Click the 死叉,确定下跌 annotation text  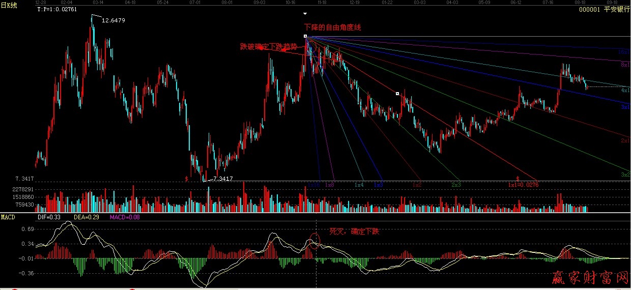click(354, 231)
